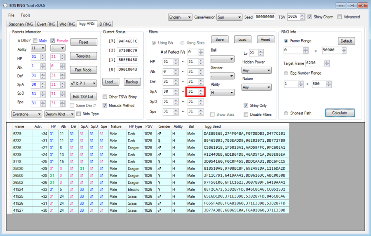Check the Male Is Ditto checkbox
371x236 pixels.
[x=35, y=41]
